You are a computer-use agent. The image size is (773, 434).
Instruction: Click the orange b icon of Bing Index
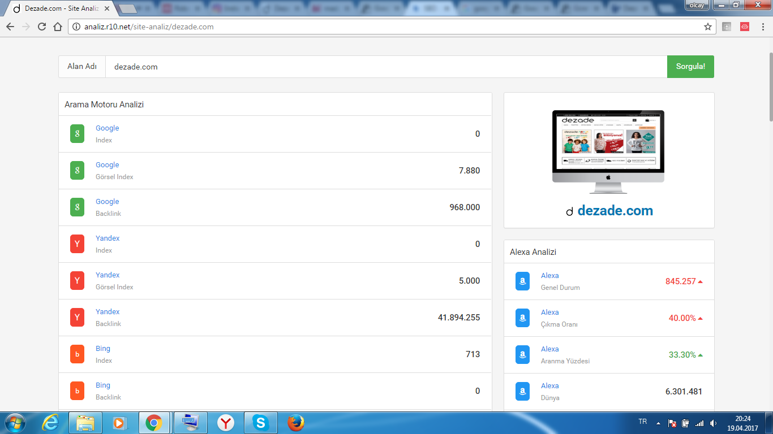[x=77, y=354]
